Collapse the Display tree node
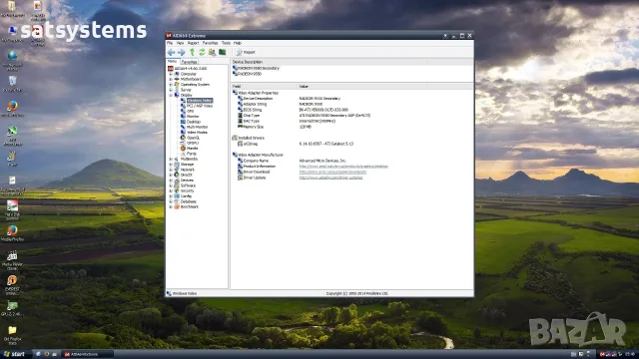 171,96
